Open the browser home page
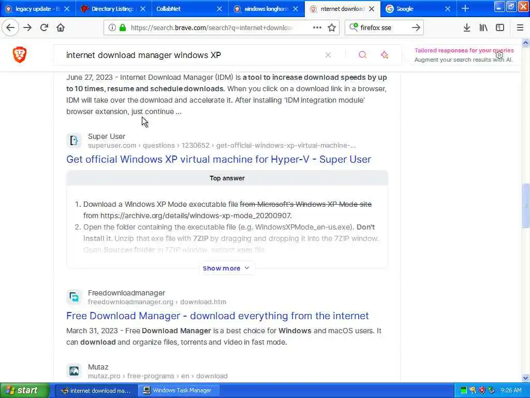This screenshot has height=398, width=530. pyautogui.click(x=61, y=28)
